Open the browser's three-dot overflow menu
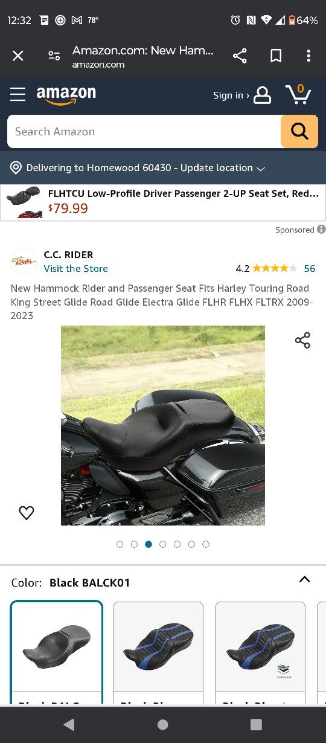Image resolution: width=326 pixels, height=743 pixels. (308, 56)
